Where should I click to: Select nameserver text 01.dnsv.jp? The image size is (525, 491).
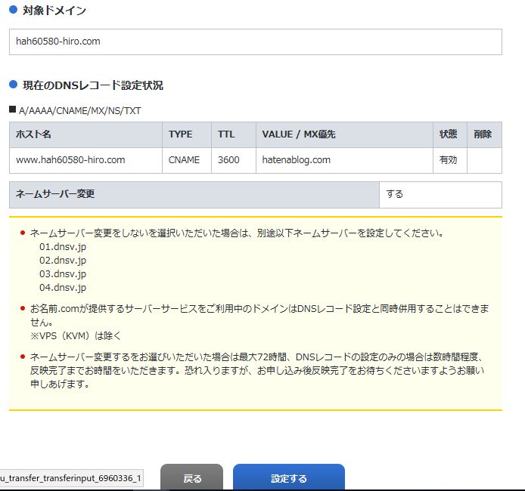(63, 247)
